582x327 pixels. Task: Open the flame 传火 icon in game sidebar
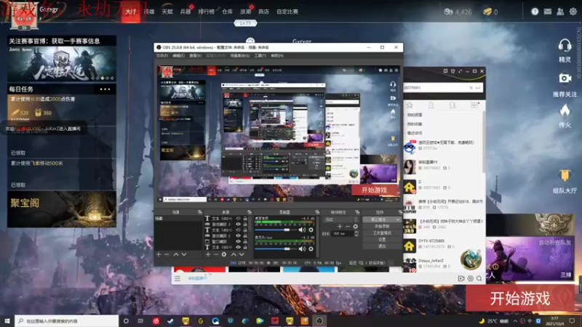pyautogui.click(x=565, y=110)
